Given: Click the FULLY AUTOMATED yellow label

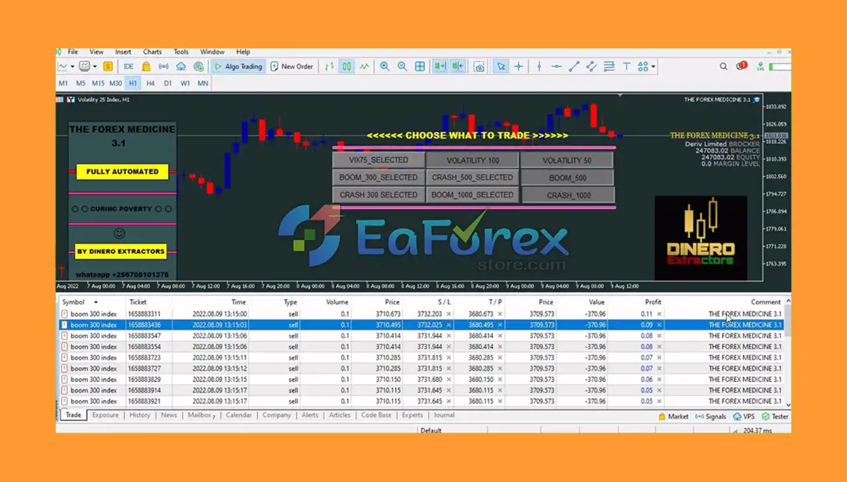Looking at the screenshot, I should point(122,171).
